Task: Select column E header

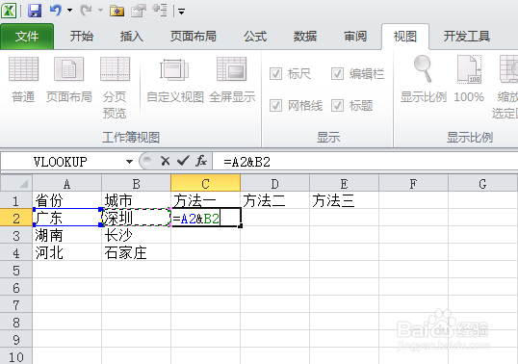Action: pos(345,184)
